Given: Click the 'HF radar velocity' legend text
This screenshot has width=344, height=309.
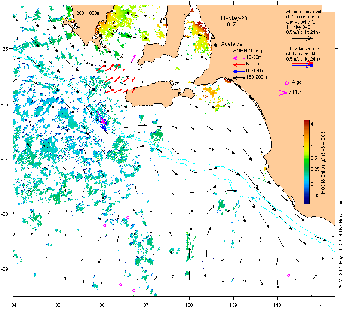Looking at the screenshot, I should click(x=303, y=48).
